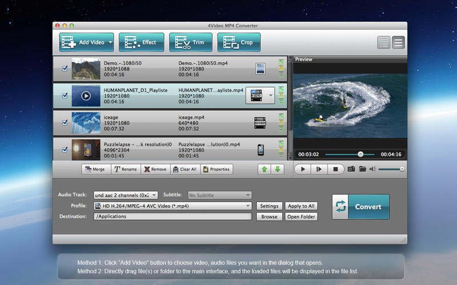Open the Trim tool
The height and width of the screenshot is (285, 457).
pos(190,42)
